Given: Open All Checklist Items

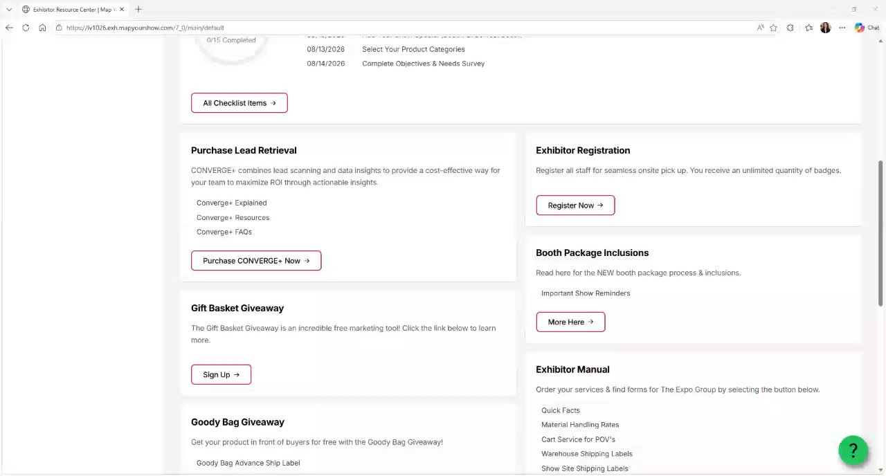Looking at the screenshot, I should tap(239, 103).
